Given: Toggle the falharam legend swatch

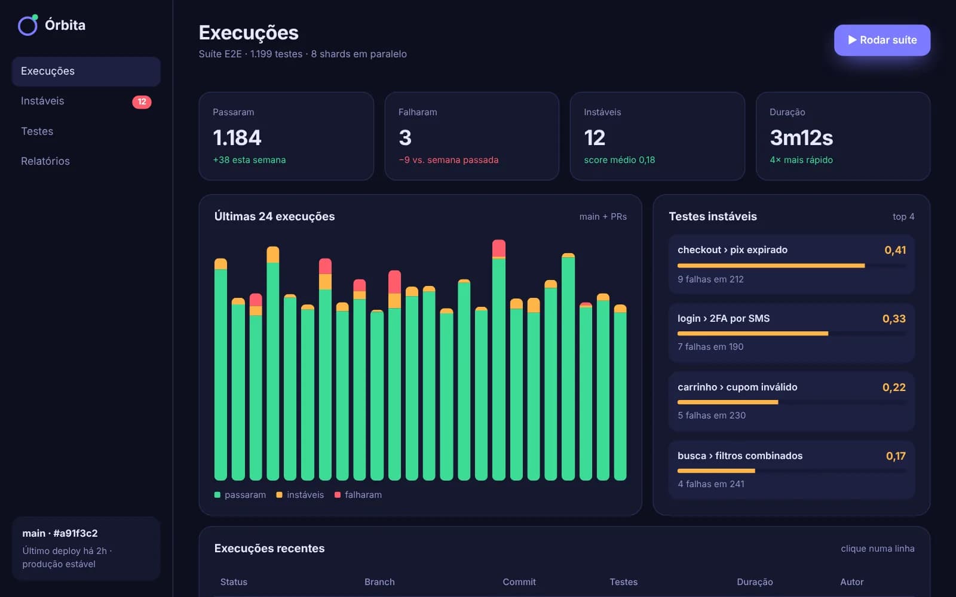Looking at the screenshot, I should click(338, 495).
